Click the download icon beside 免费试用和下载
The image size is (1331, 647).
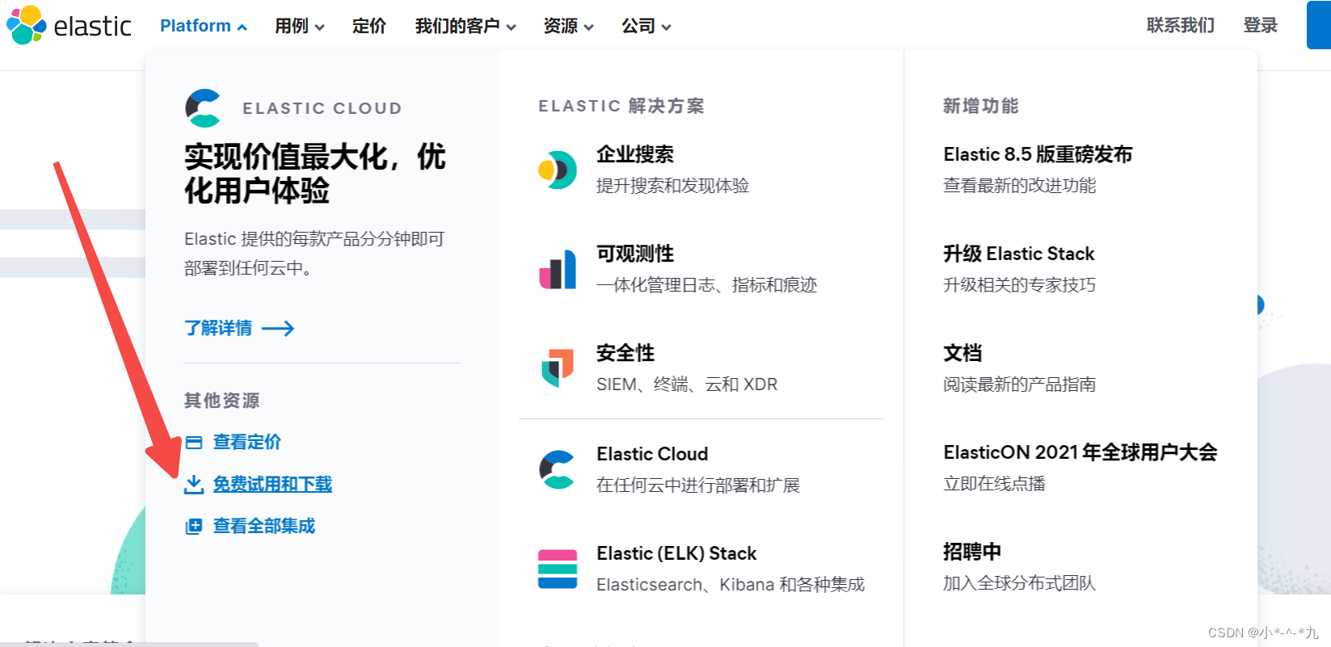(194, 484)
